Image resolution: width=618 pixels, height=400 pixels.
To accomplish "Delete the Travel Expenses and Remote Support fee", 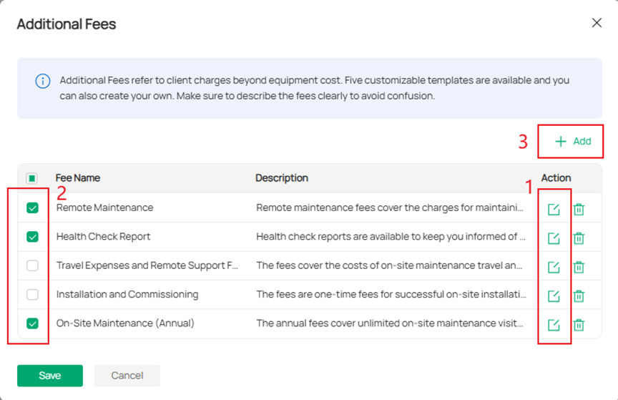I will pos(579,267).
